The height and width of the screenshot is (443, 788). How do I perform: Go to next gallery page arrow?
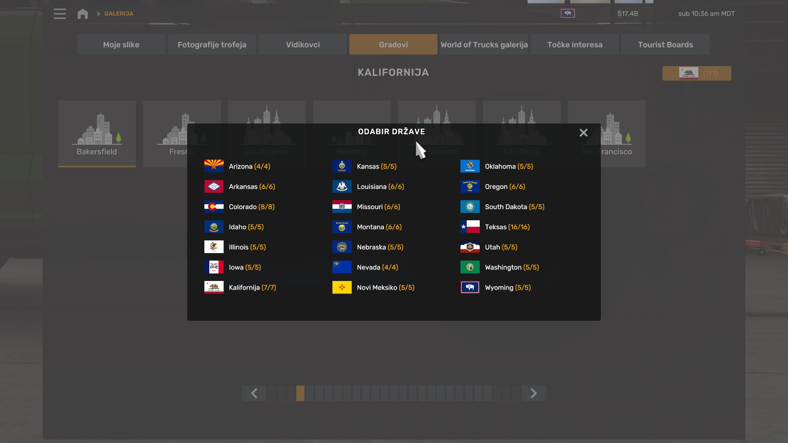[534, 393]
